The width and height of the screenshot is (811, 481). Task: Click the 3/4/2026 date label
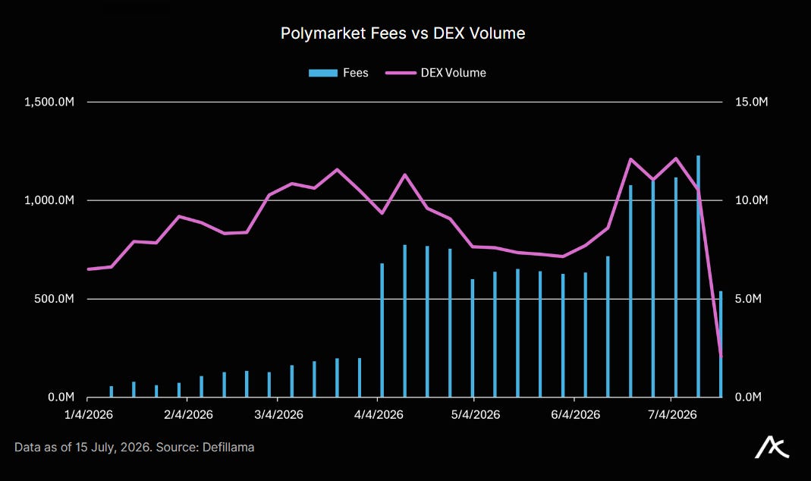pyautogui.click(x=278, y=415)
